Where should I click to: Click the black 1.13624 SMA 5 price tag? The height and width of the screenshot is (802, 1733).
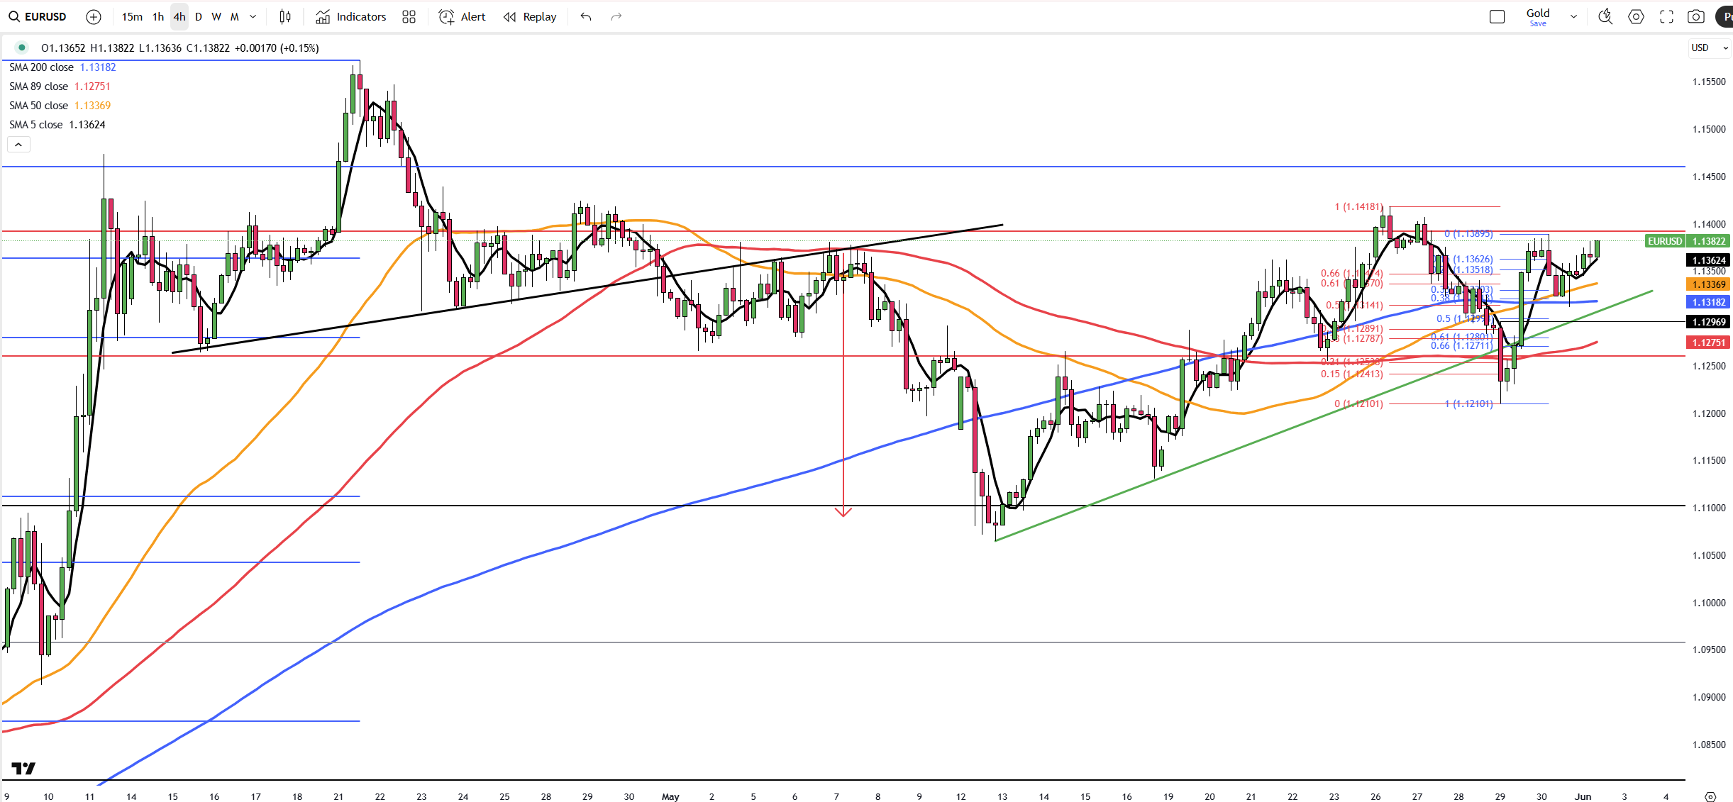click(1708, 260)
